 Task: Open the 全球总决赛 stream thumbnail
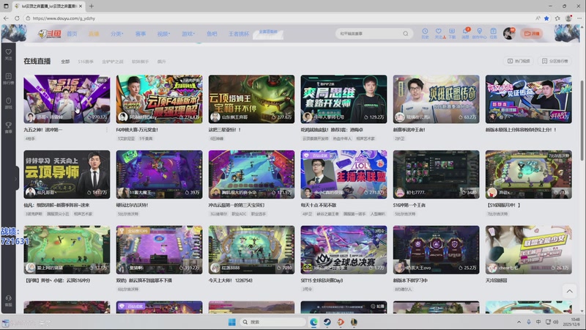click(344, 250)
